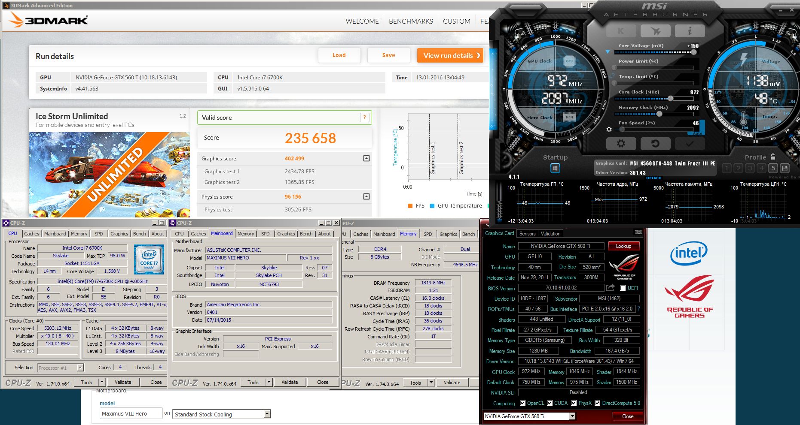This screenshot has height=425, width=800.
Task: Open Afterburner information i button
Action: (690, 30)
